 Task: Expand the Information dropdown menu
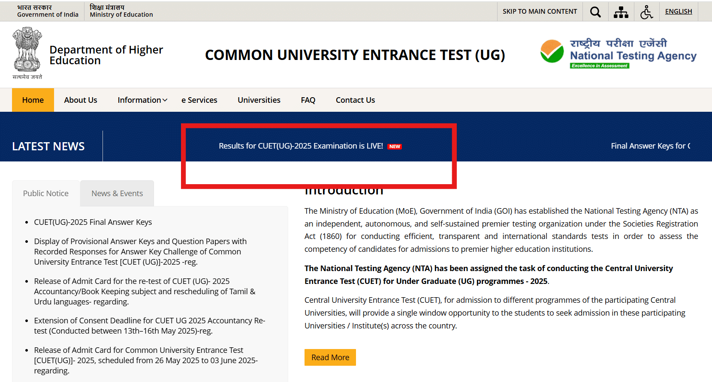(x=142, y=100)
